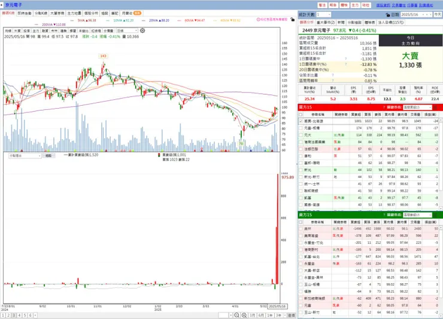Select the 1年 range button
This screenshot has width=443, height=319.
270,315
